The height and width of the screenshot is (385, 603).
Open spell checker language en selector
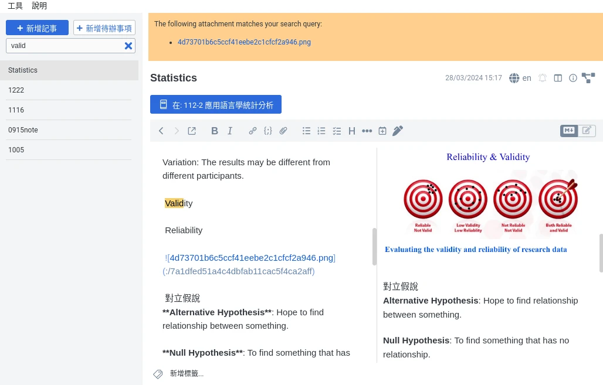(520, 78)
